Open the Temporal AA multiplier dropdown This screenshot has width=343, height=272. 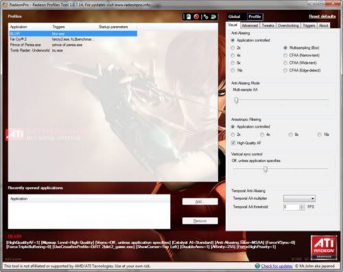(x=299, y=199)
